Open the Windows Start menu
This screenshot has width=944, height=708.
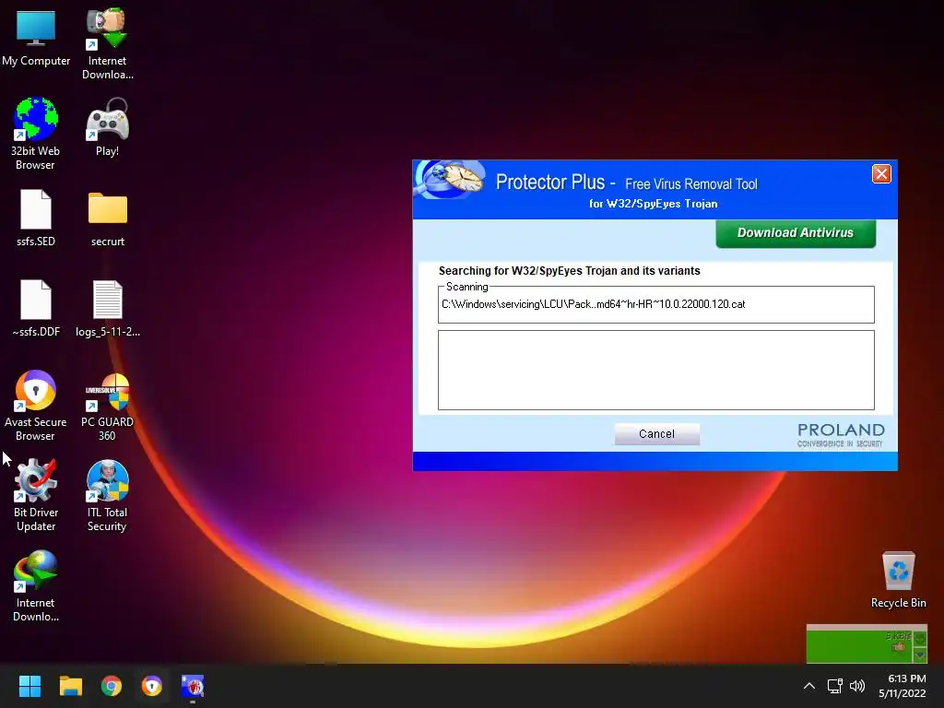29,686
